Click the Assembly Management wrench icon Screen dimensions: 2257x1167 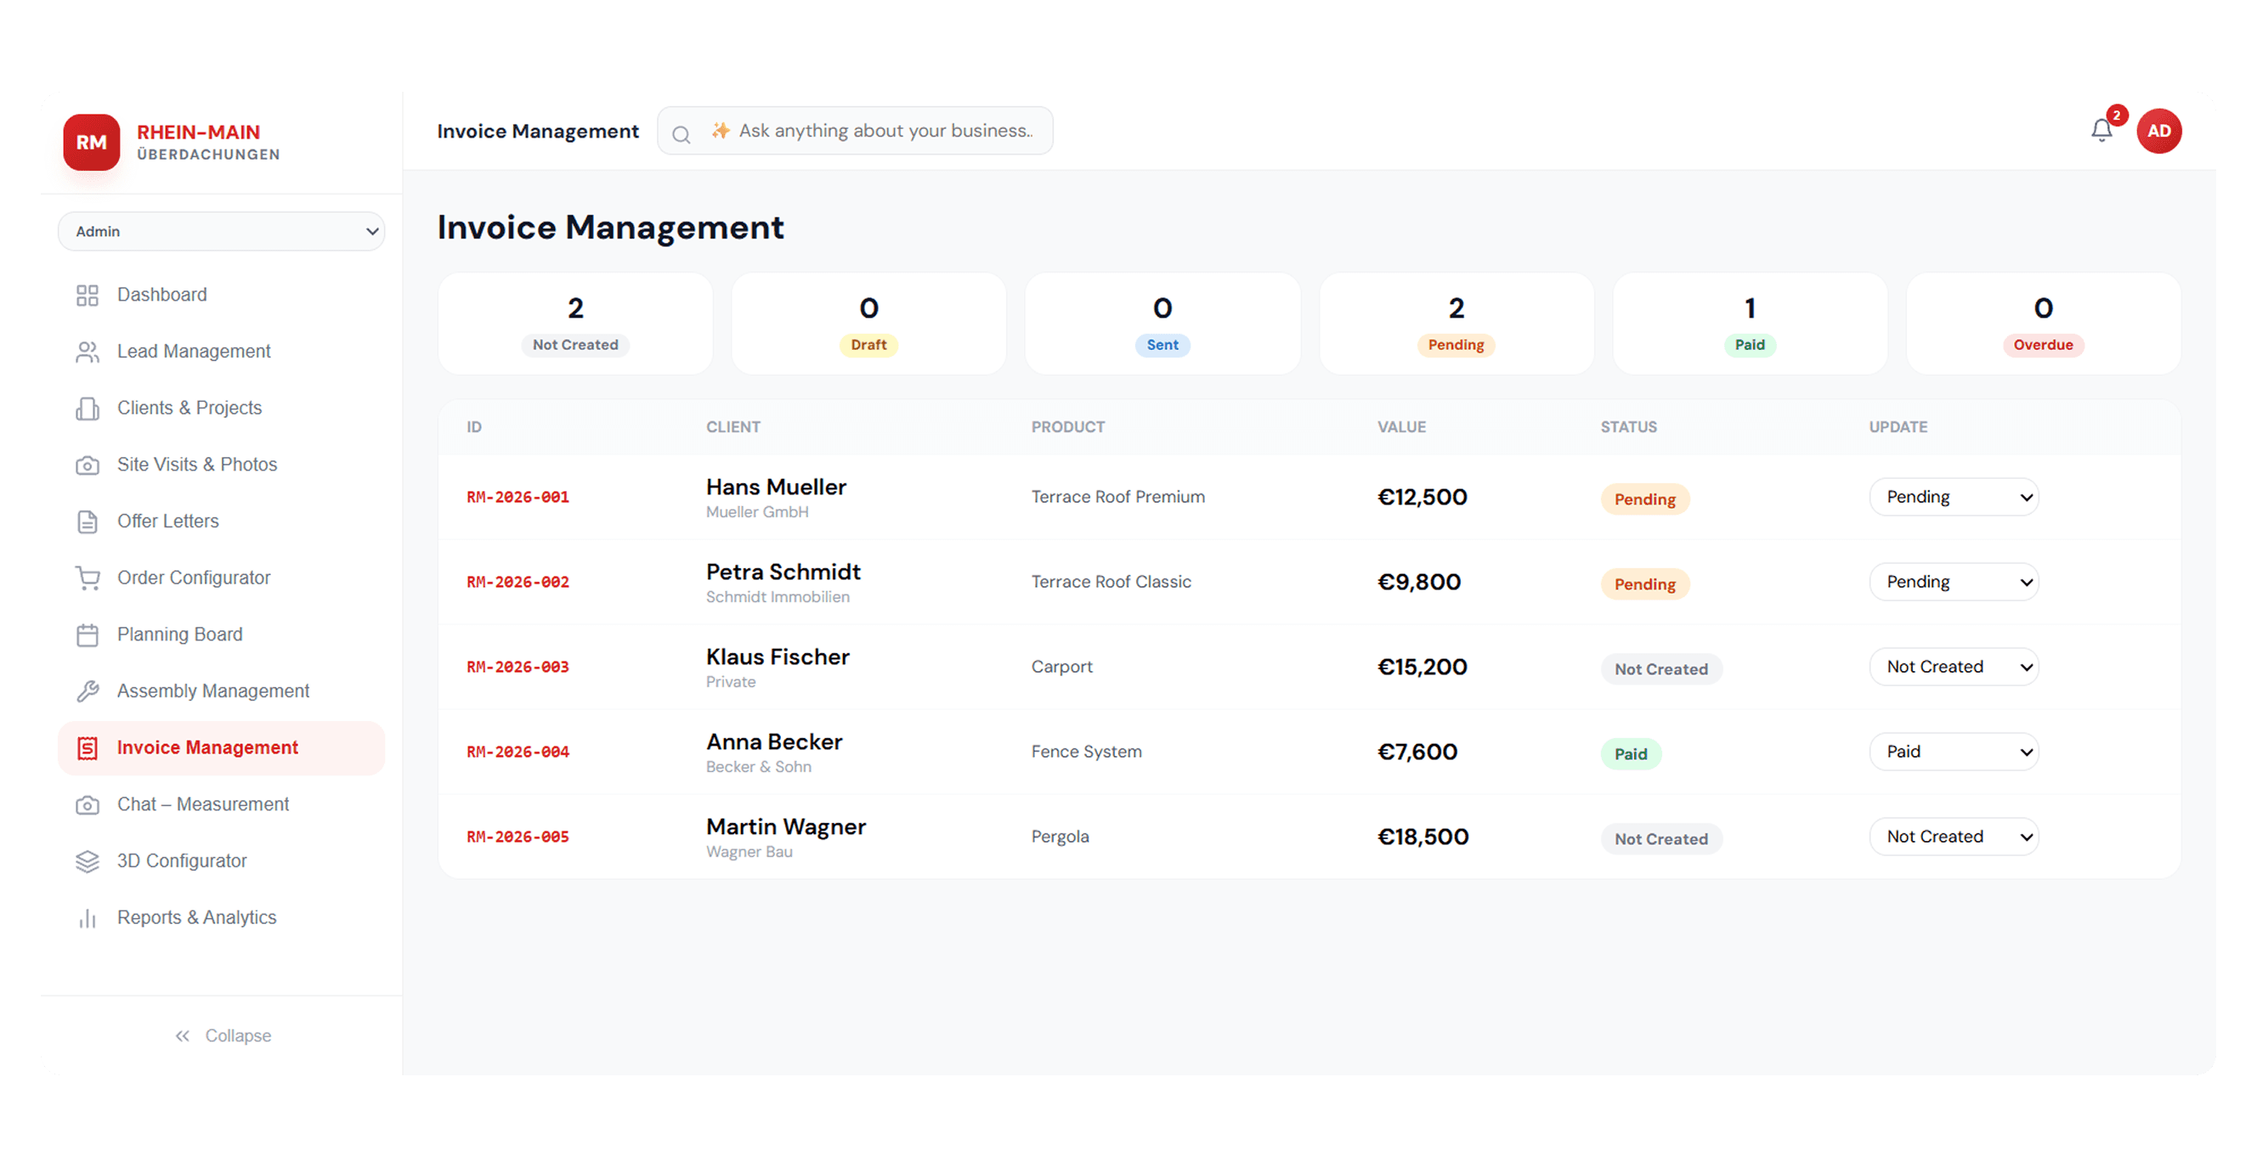coord(87,691)
